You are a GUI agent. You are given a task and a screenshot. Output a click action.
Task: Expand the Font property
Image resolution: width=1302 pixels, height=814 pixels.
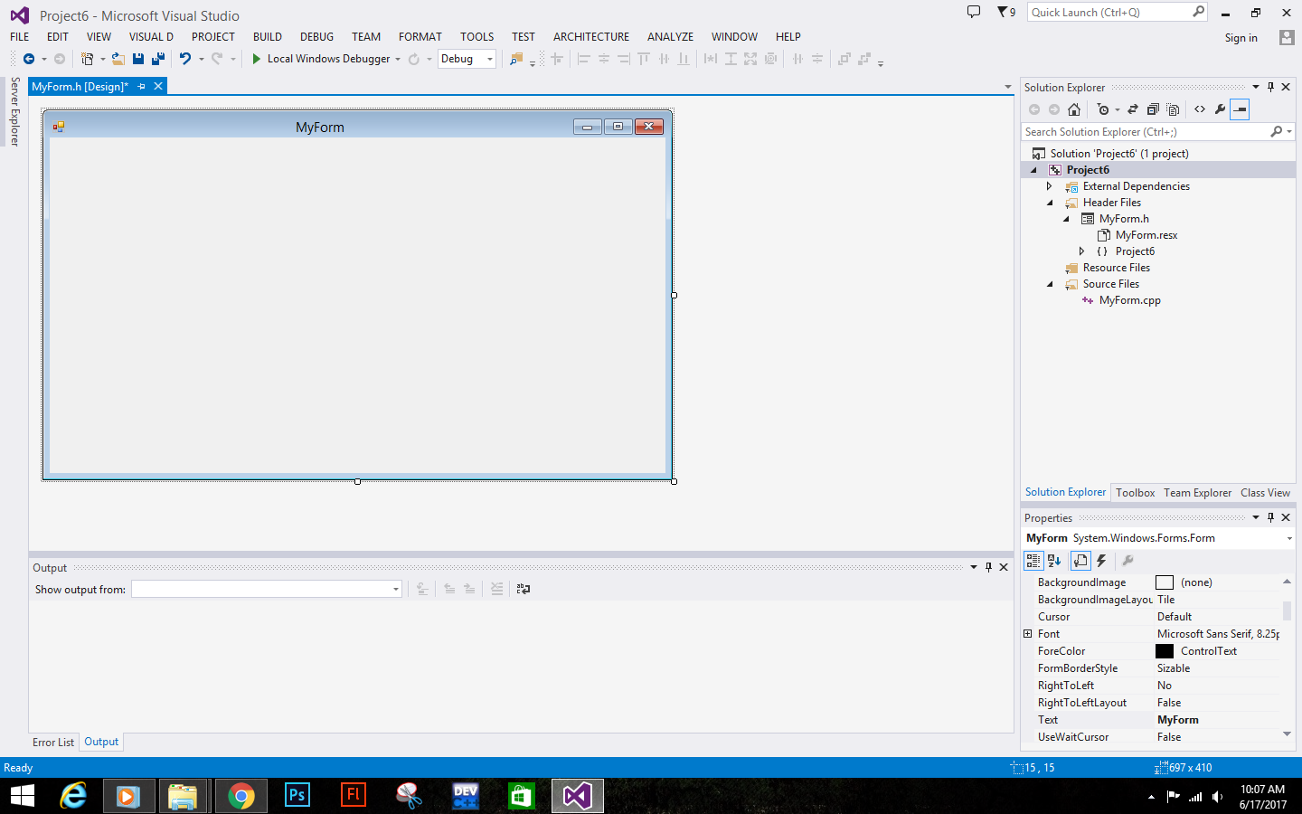[x=1028, y=633]
